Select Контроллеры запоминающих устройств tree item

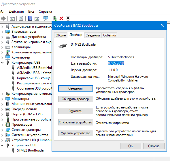click(31, 94)
